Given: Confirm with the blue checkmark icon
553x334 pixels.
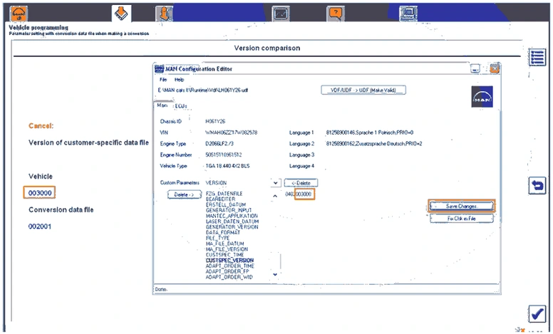Looking at the screenshot, I should (537, 313).
